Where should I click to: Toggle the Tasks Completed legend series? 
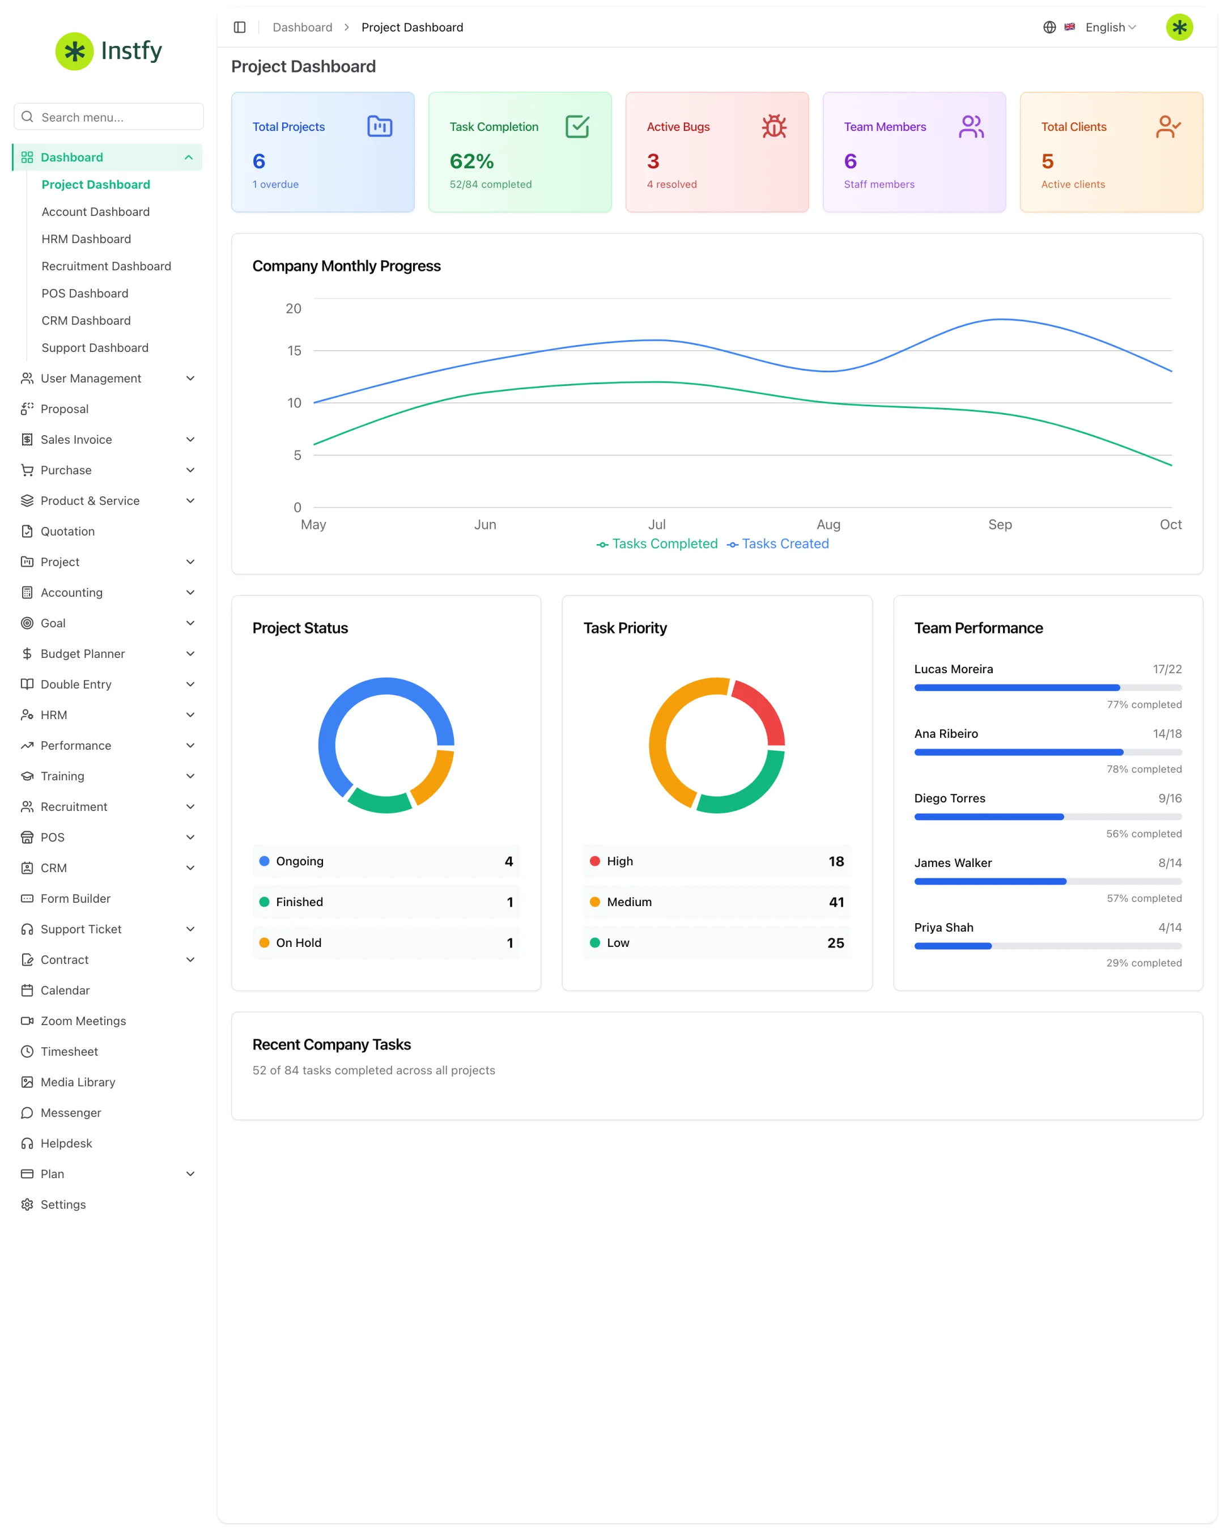pyautogui.click(x=657, y=543)
